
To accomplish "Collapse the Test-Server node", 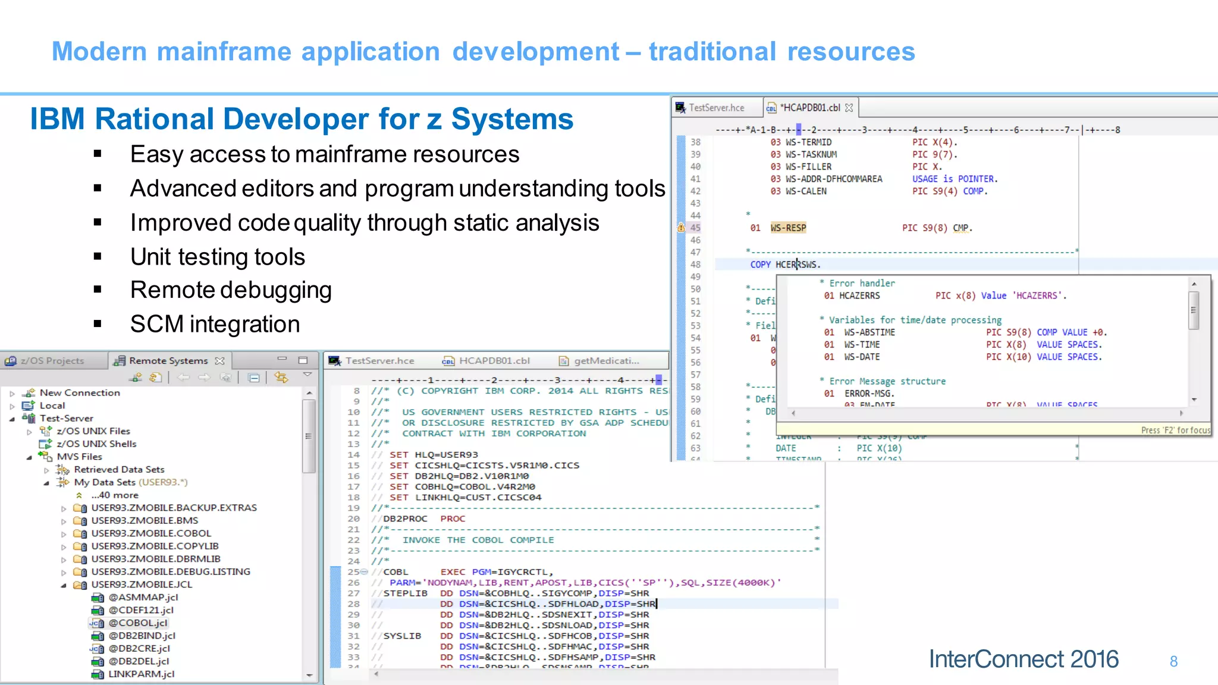I will point(12,419).
